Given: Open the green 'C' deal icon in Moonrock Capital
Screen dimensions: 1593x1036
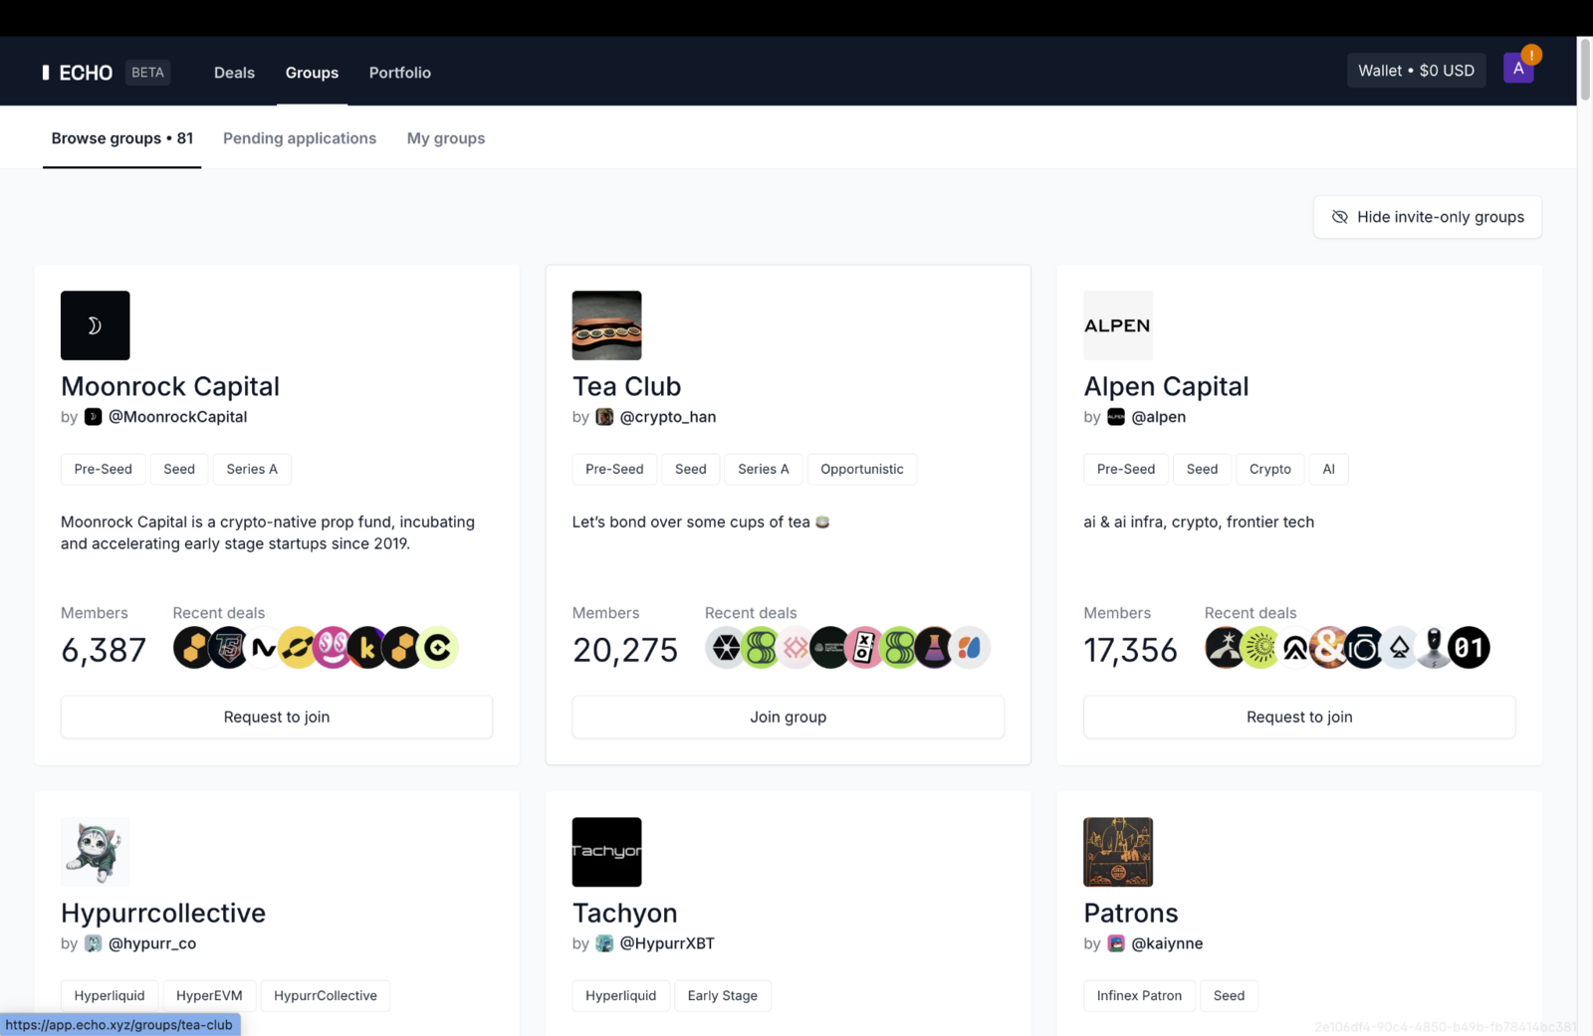Looking at the screenshot, I should pos(438,648).
